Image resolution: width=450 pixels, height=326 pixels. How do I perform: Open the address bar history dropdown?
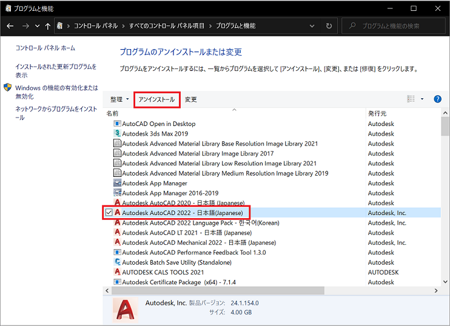(x=312, y=26)
